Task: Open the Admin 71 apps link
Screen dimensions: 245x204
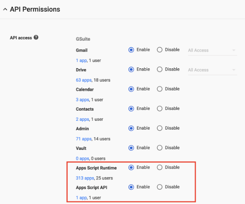Action: [84, 139]
